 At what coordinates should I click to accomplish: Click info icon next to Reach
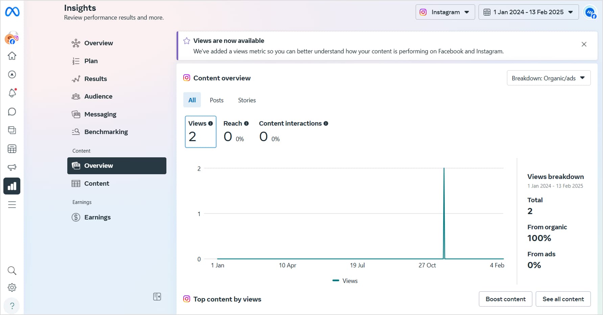click(246, 124)
